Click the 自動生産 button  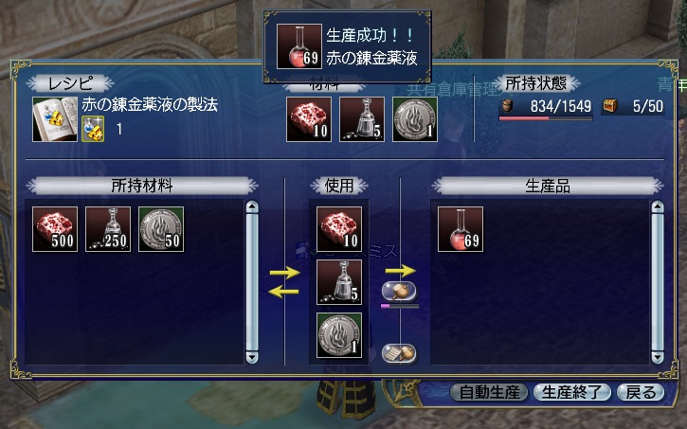(489, 392)
